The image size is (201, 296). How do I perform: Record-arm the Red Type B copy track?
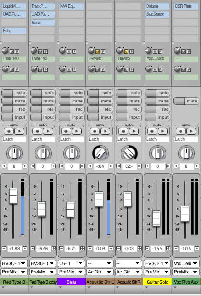[x=43, y=109]
